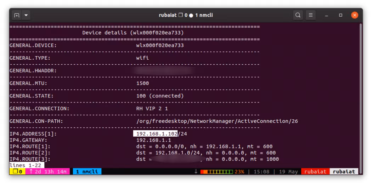Open the hamburger menu
The image size is (372, 185).
tap(311, 15)
